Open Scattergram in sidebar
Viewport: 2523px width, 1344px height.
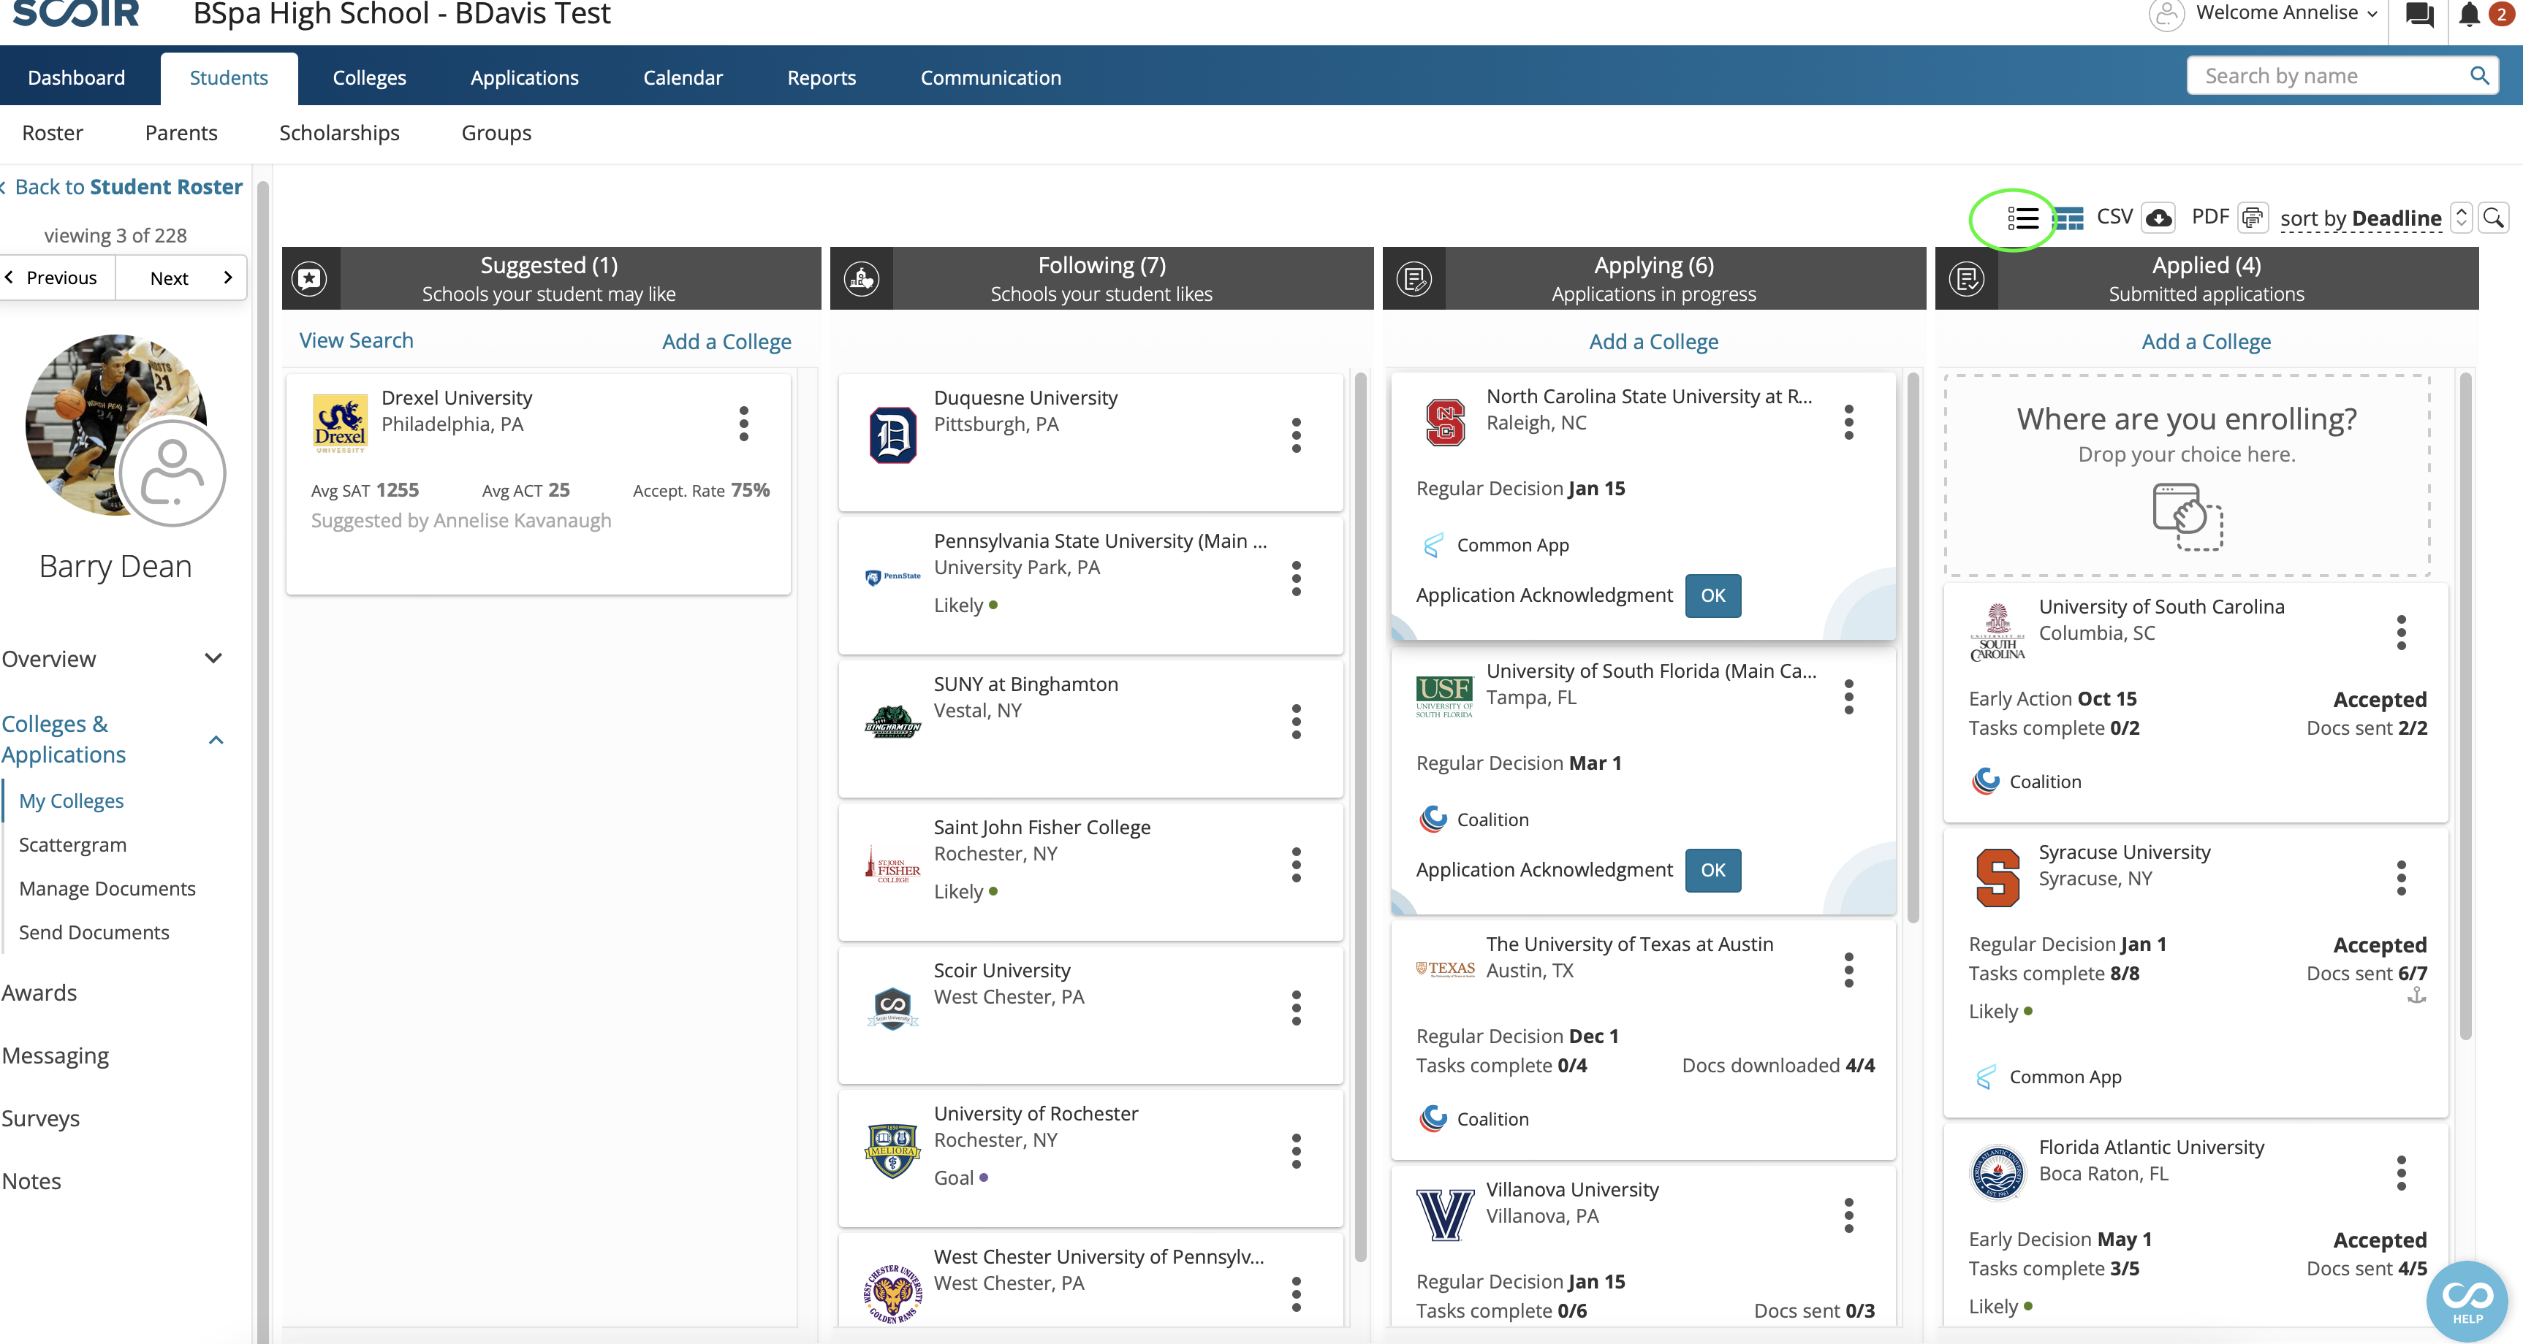[x=72, y=845]
